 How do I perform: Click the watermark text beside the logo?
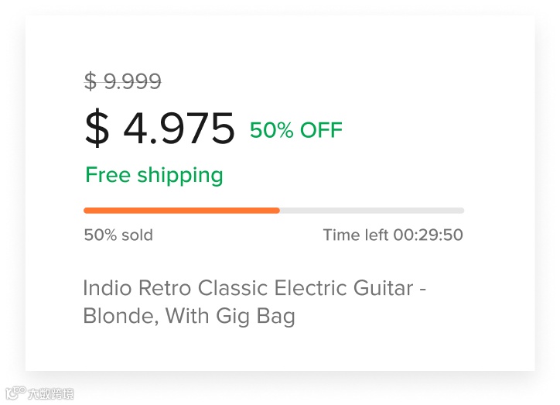tap(50, 393)
